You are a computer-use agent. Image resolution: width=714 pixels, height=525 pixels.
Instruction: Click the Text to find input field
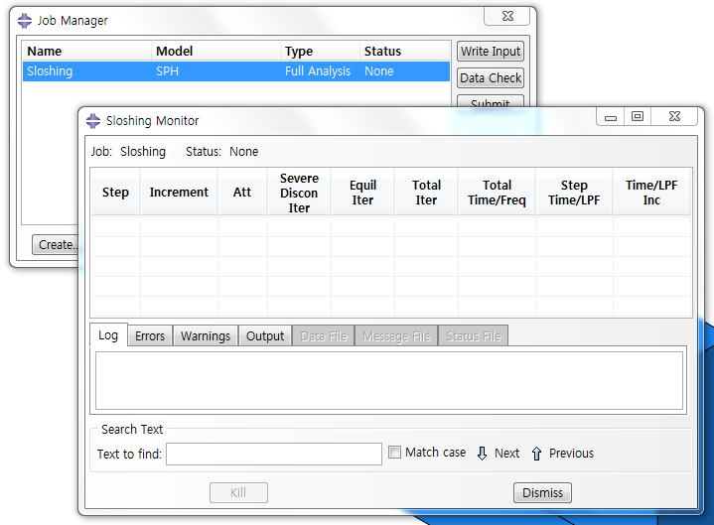pyautogui.click(x=274, y=454)
